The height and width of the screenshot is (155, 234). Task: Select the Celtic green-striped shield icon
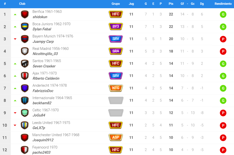[x=25, y=113]
